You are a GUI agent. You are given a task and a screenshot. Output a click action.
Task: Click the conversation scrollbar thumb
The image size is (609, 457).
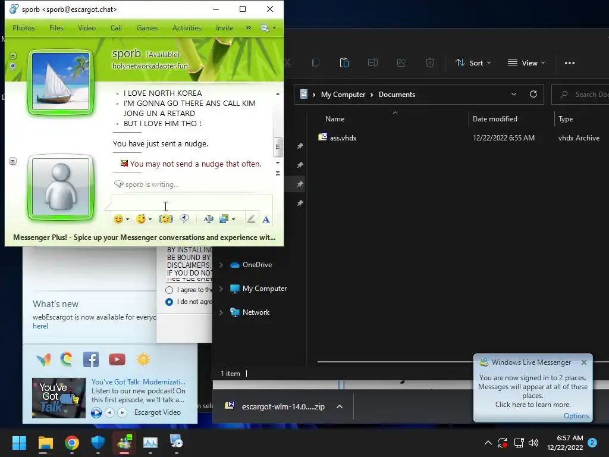click(x=278, y=147)
